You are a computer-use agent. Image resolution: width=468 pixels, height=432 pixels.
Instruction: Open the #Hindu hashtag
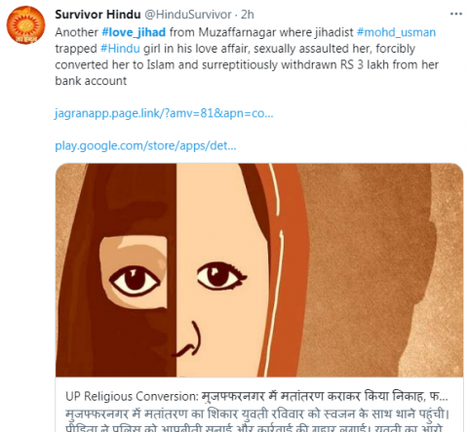pos(120,49)
